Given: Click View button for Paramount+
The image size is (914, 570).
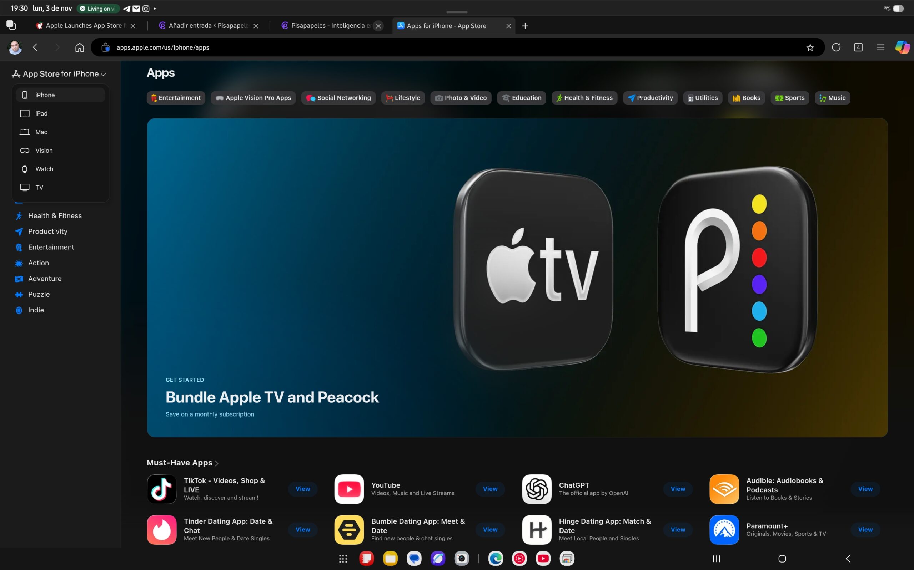Looking at the screenshot, I should 865,529.
